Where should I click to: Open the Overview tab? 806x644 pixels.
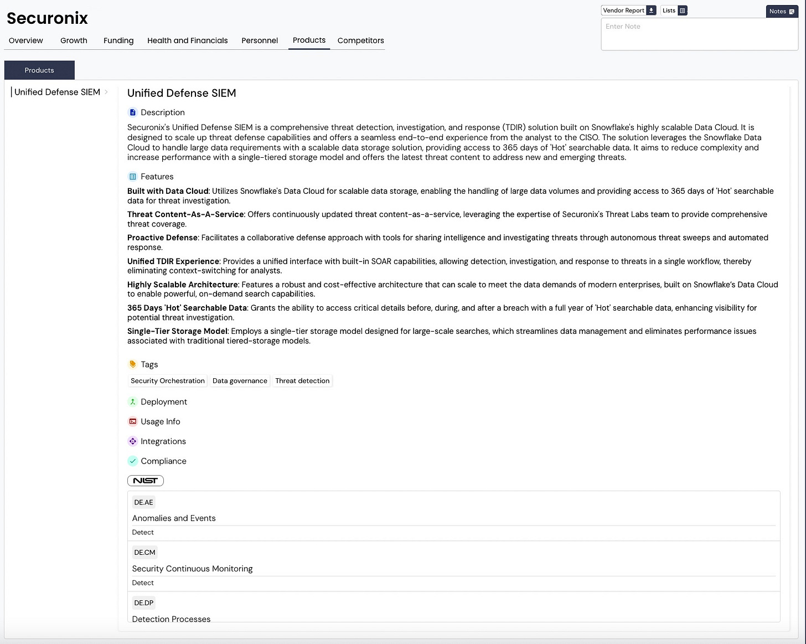(26, 40)
